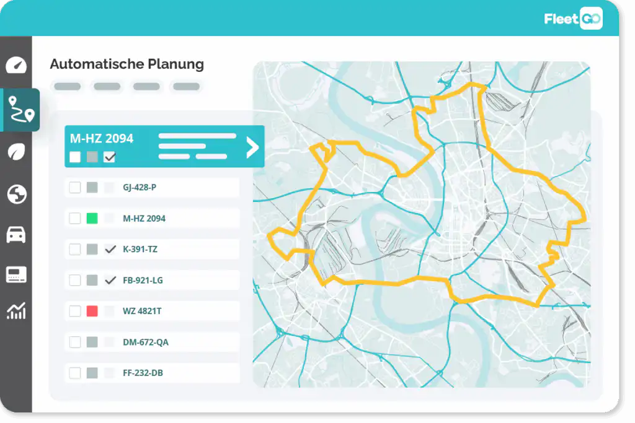Click gray status square in M-HZ 2094 header card

pyautogui.click(x=92, y=157)
